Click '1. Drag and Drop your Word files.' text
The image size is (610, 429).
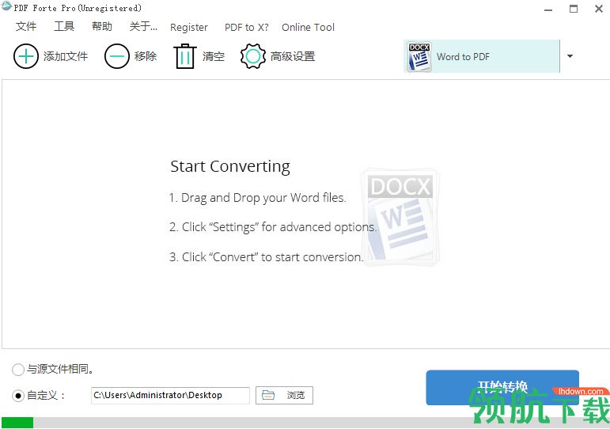tap(258, 198)
